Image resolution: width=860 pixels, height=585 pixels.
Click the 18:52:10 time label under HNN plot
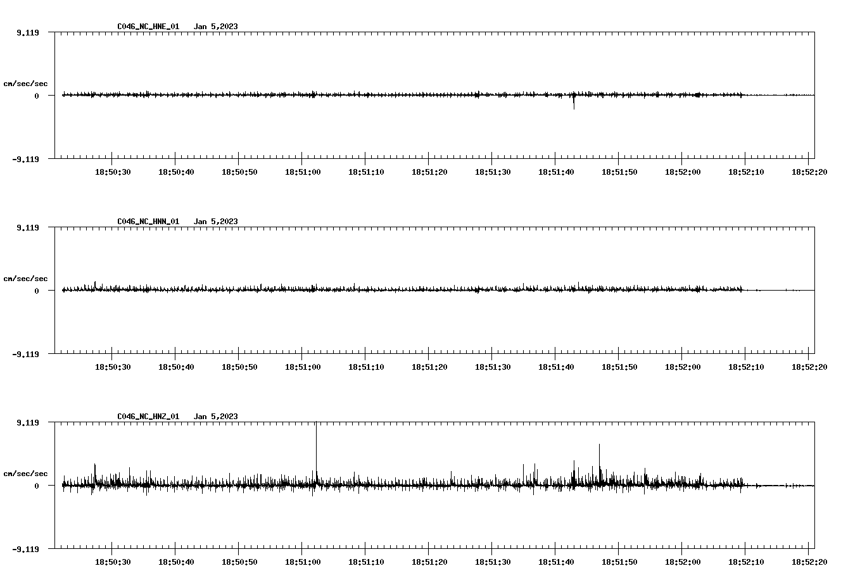(746, 367)
